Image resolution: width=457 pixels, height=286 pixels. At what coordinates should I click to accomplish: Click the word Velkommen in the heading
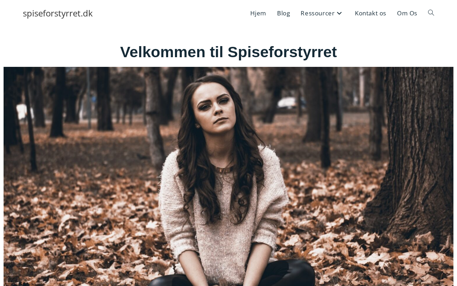(163, 52)
